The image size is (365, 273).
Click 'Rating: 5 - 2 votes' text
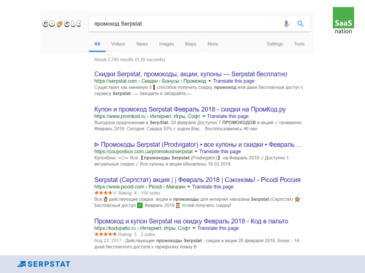pyautogui.click(x=136, y=234)
